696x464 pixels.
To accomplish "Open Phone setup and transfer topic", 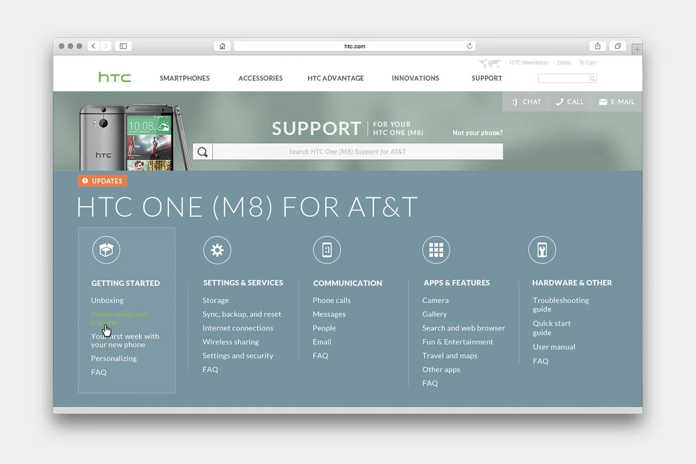I will click(119, 318).
